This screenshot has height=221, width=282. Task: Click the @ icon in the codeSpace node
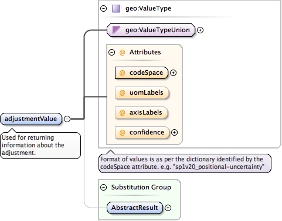[x=122, y=73]
